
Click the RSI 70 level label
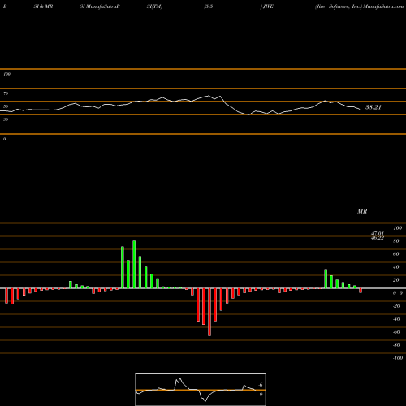(6, 93)
